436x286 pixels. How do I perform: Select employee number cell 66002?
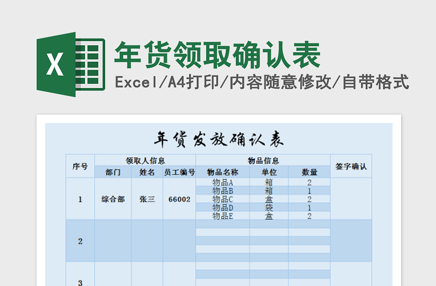coord(179,199)
